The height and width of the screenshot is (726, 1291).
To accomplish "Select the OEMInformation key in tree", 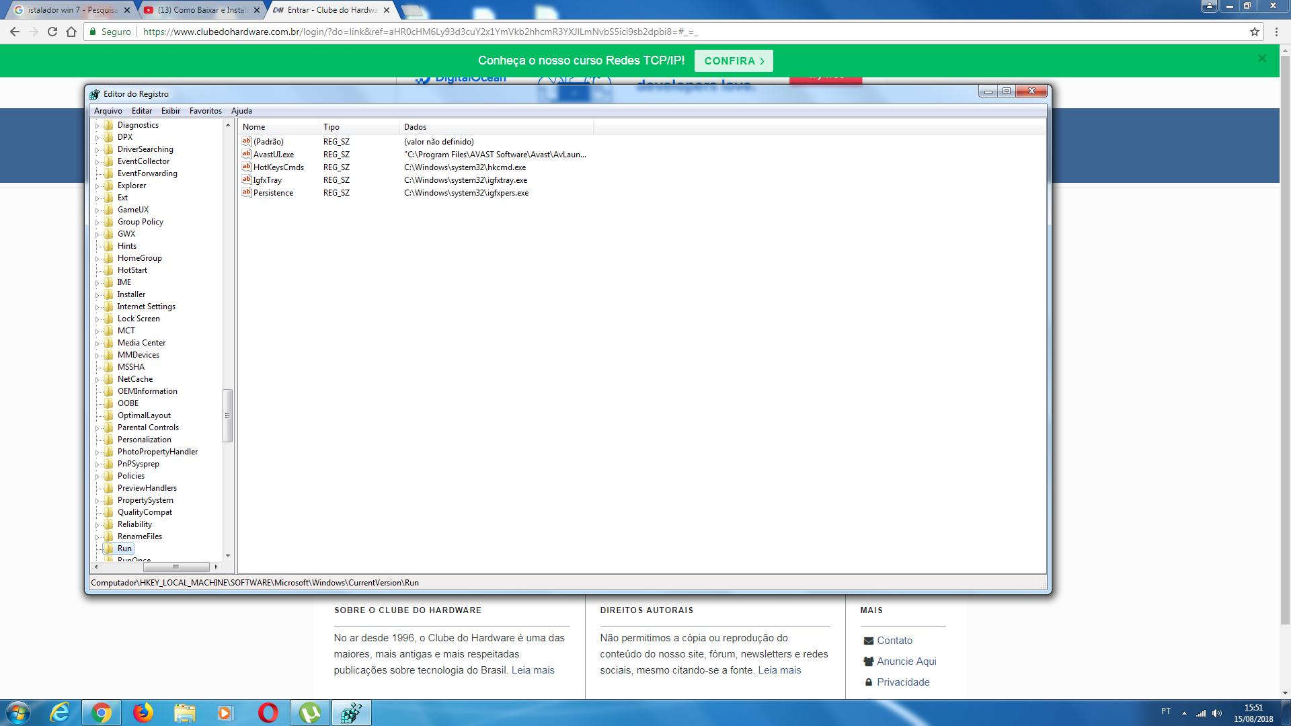I will [147, 391].
